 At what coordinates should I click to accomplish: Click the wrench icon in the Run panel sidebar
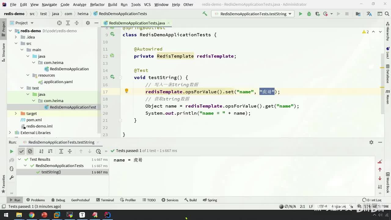click(x=12, y=177)
